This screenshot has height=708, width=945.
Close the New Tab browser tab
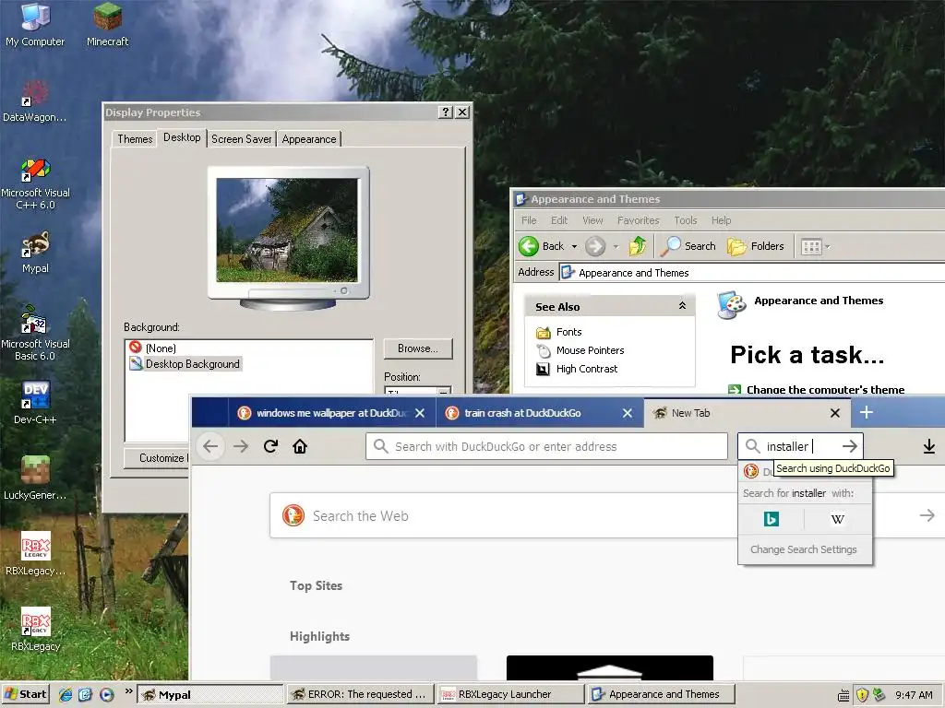834,413
